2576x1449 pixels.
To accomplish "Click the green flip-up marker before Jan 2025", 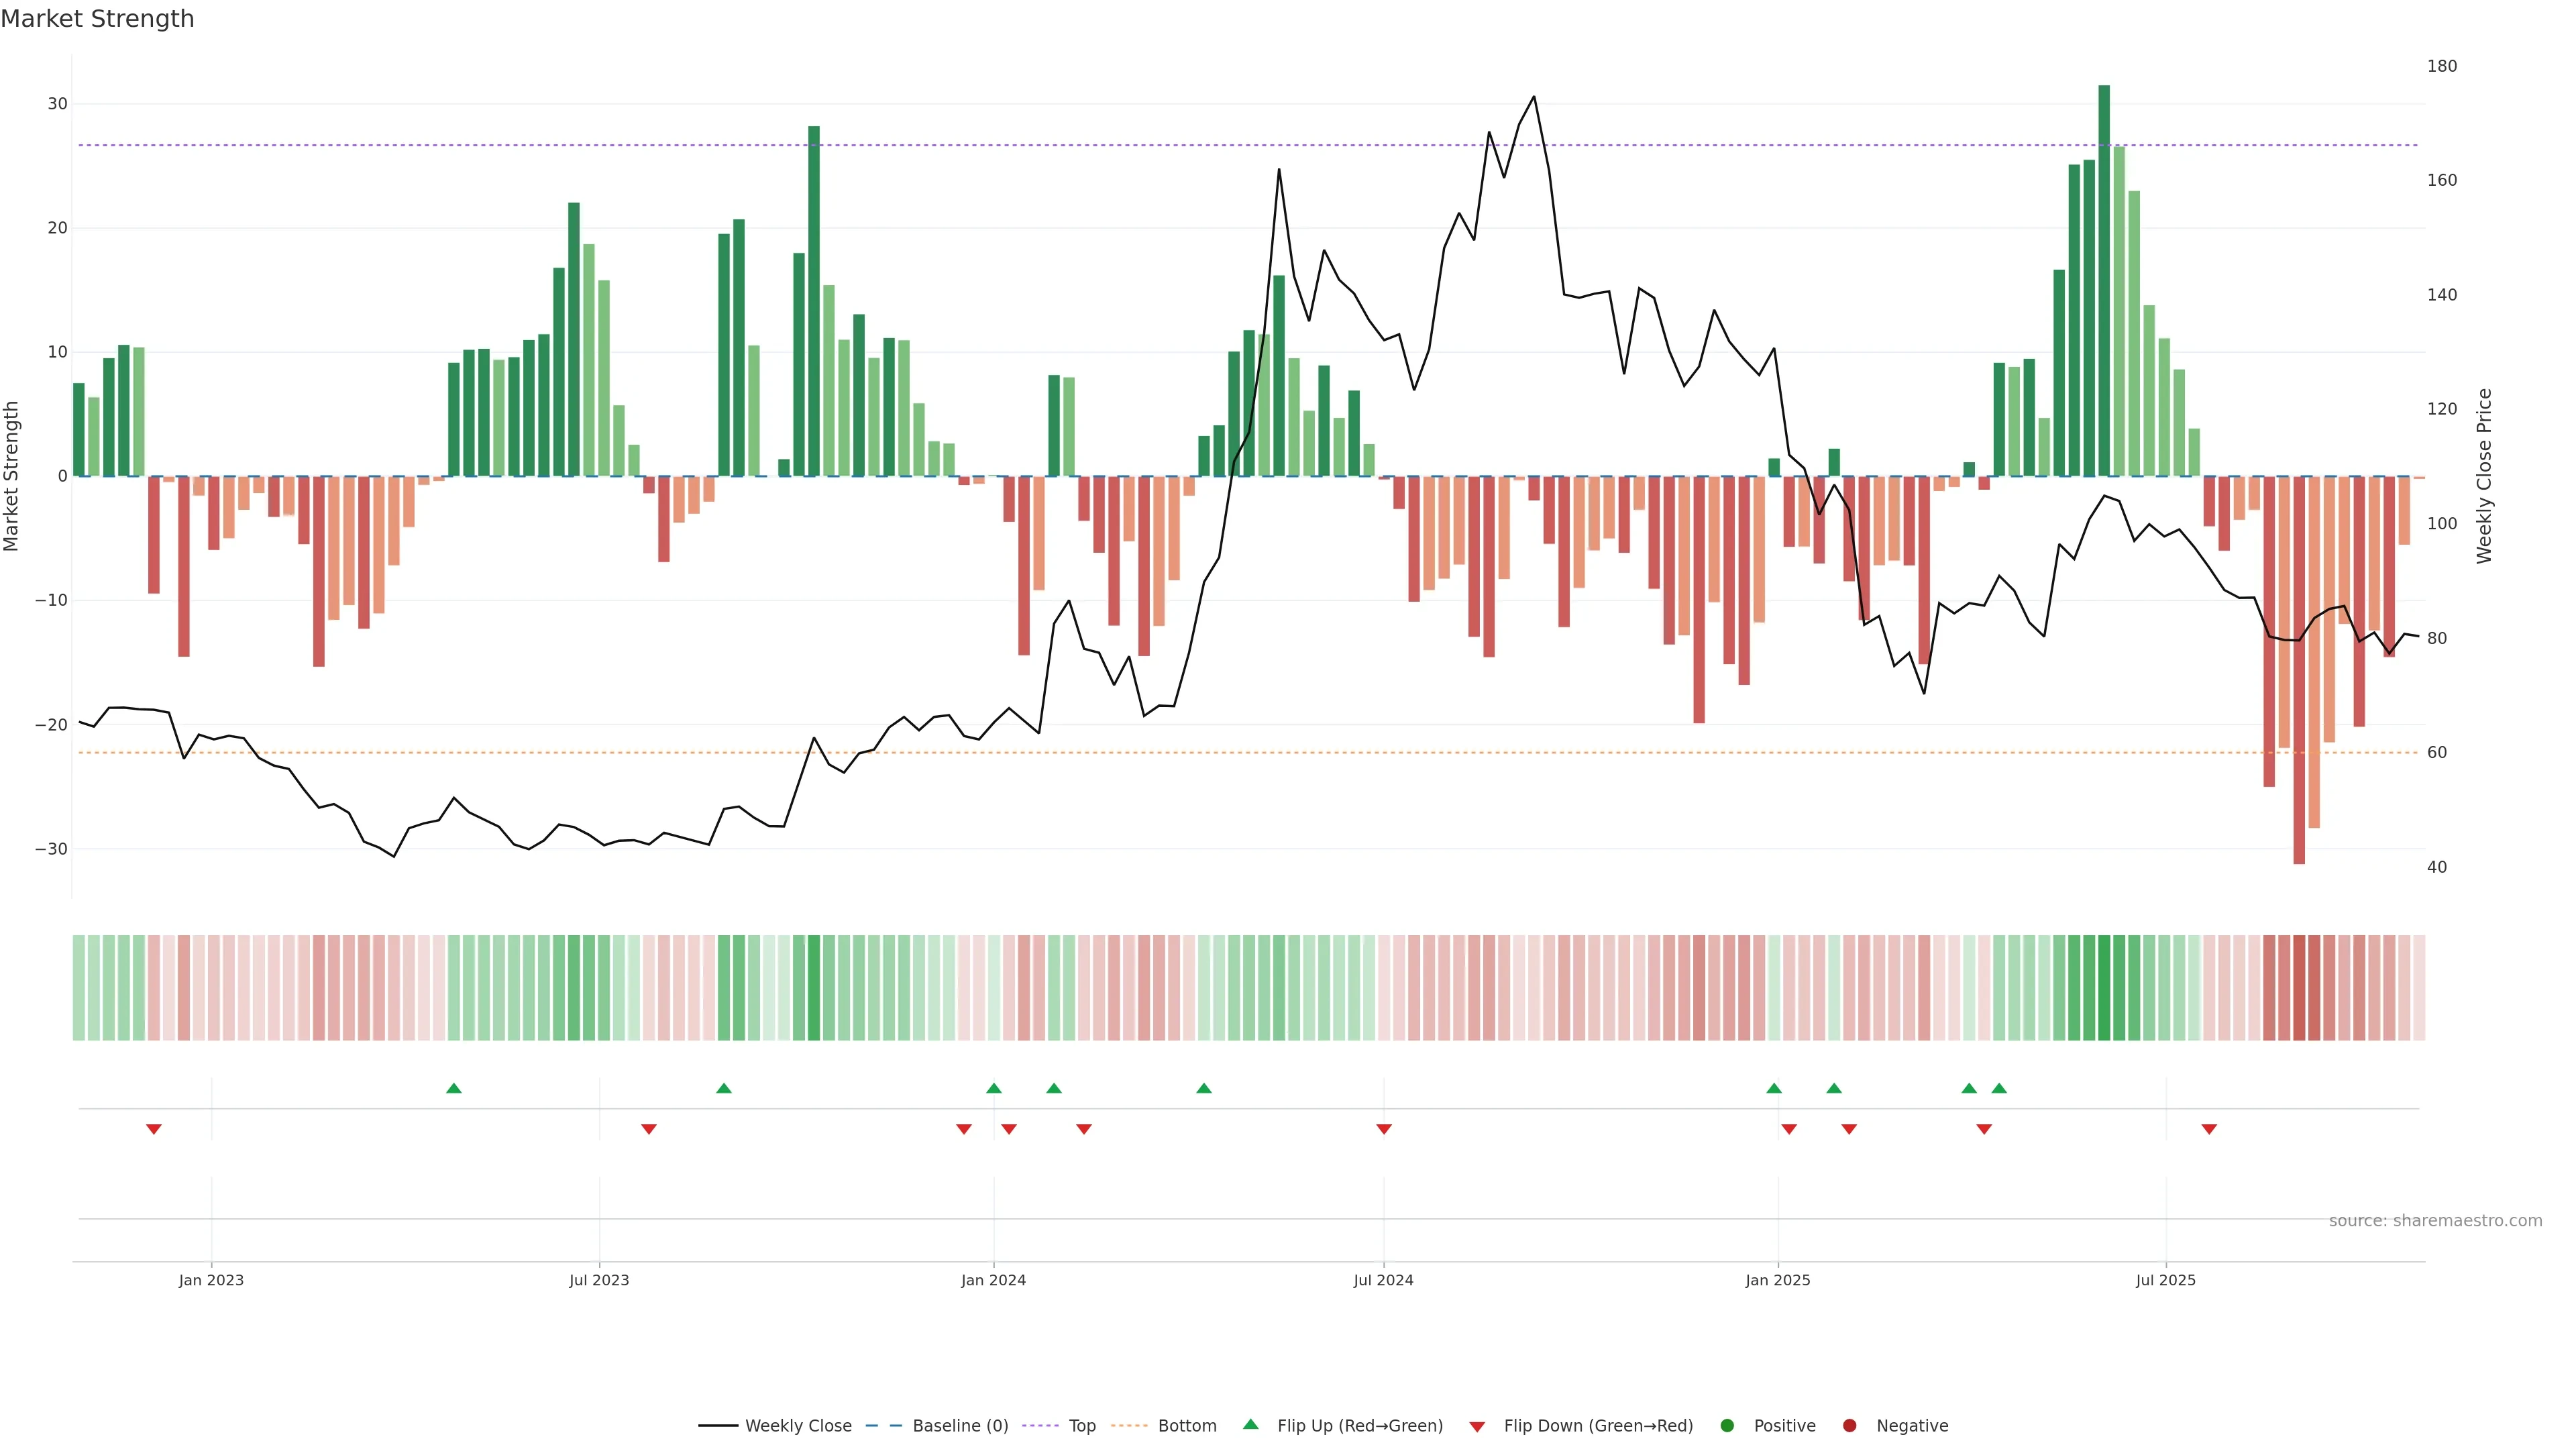I will click(x=1774, y=1088).
